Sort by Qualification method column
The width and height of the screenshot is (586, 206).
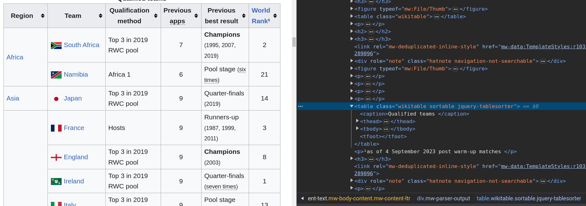pos(156,16)
